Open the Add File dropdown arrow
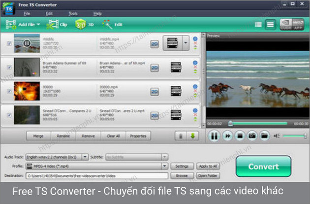 (x=38, y=24)
